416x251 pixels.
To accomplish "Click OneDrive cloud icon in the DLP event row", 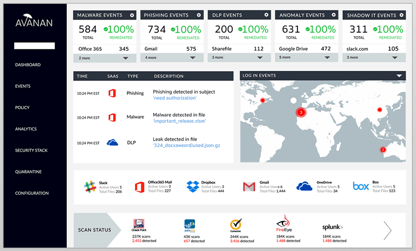I will tap(113, 143).
